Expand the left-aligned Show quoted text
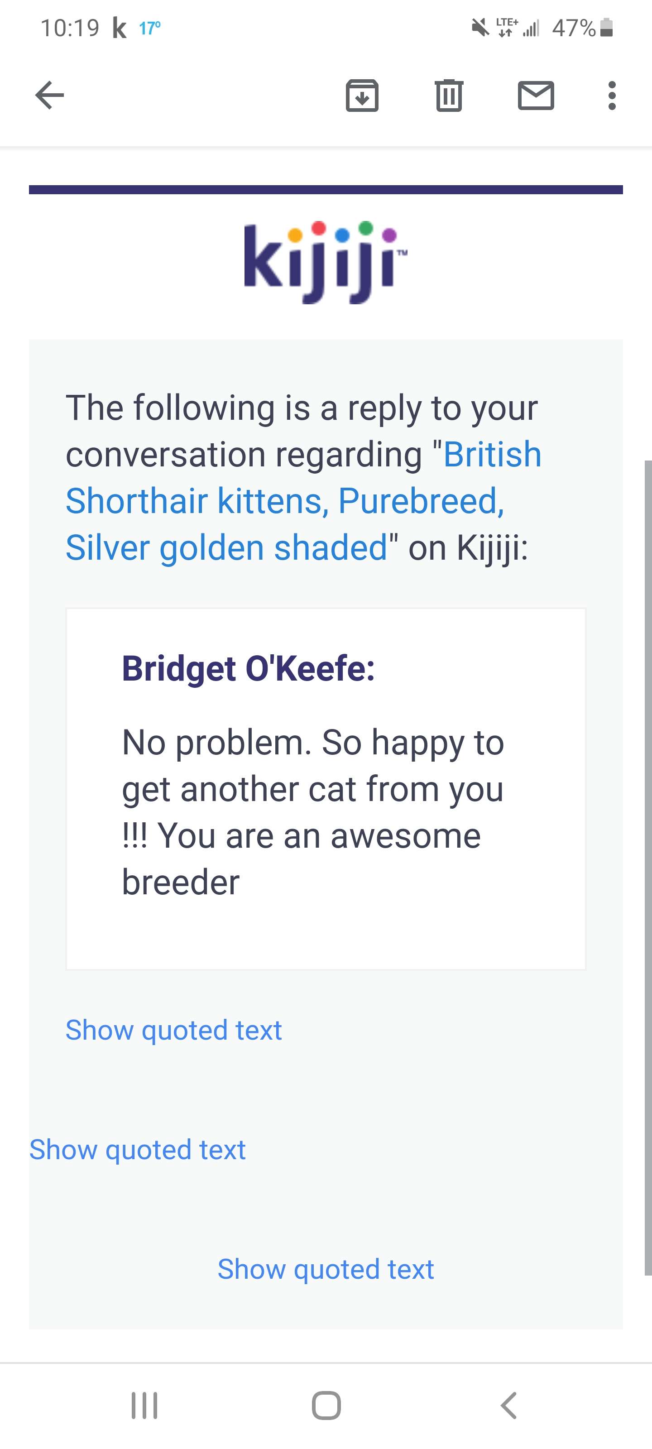 coord(137,1149)
